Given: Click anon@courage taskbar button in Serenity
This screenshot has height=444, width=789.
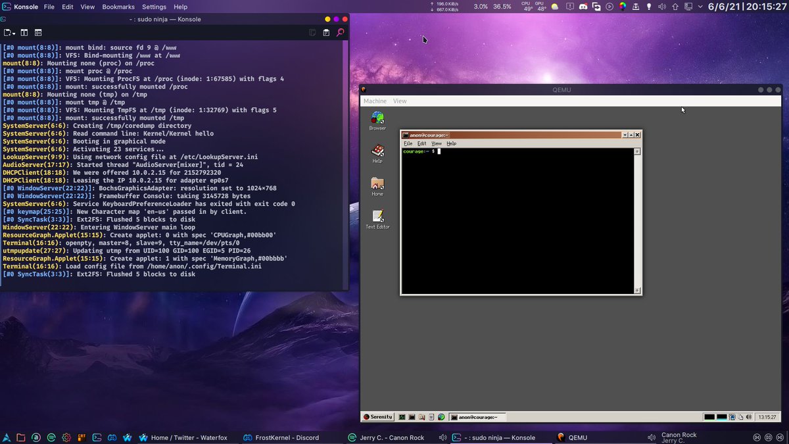Looking at the screenshot, I should [x=477, y=417].
